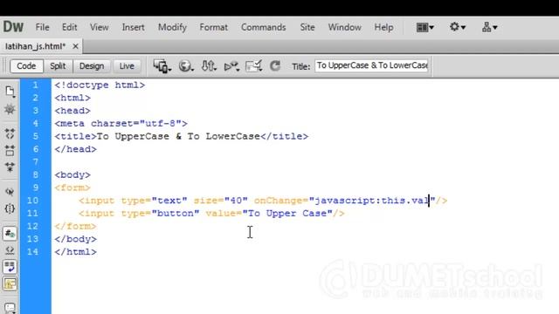The image size is (559, 314).
Task: Open the Edit menu
Action: point(69,27)
